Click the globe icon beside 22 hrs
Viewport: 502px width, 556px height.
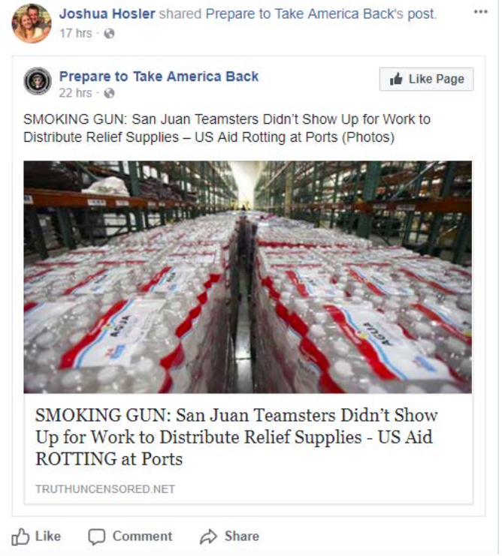click(x=110, y=93)
